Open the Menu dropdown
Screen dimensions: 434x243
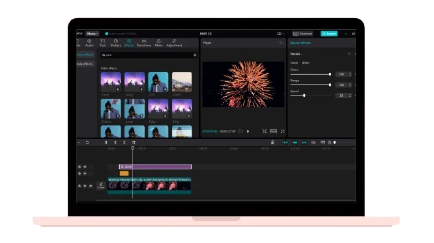(x=92, y=34)
